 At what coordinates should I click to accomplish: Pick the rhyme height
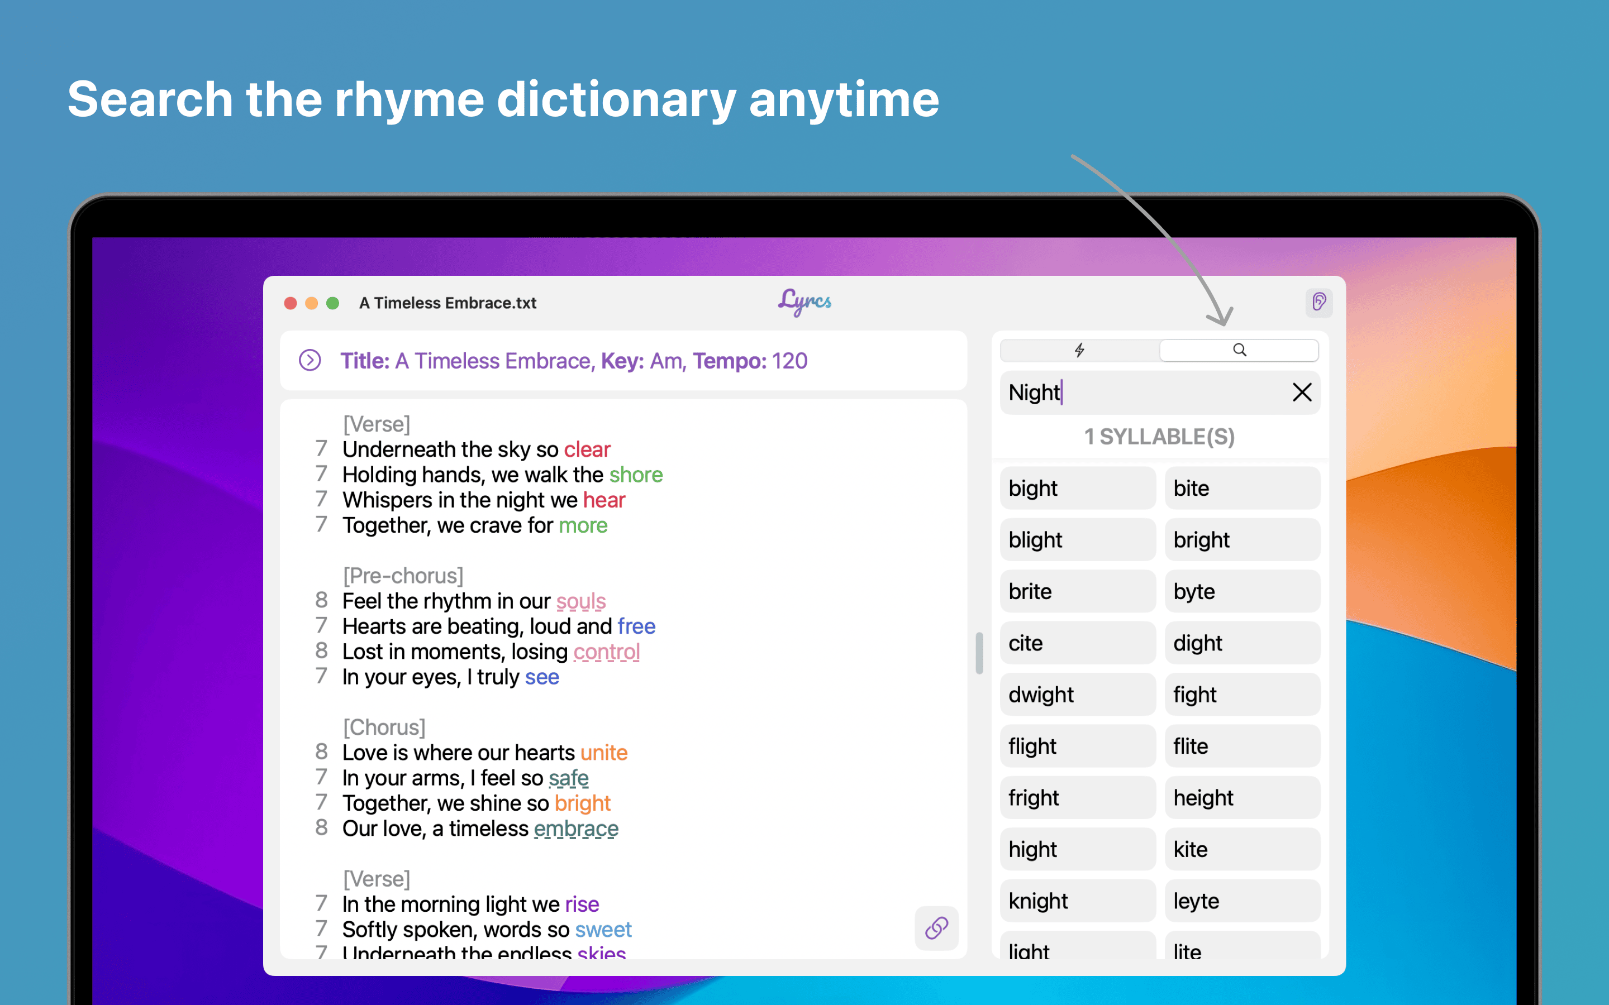[1242, 798]
